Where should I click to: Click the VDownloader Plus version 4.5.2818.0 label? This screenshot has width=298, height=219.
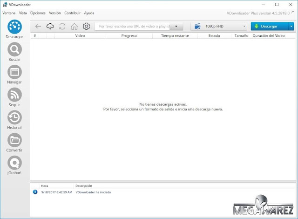pyautogui.click(x=258, y=13)
